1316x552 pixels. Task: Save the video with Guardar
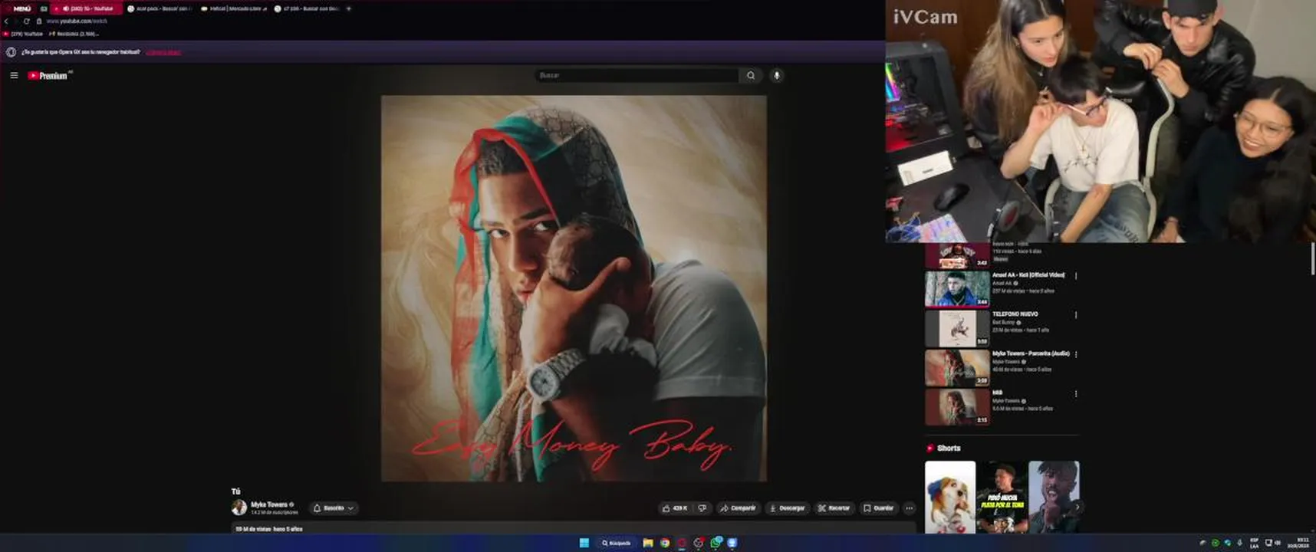[x=878, y=508]
